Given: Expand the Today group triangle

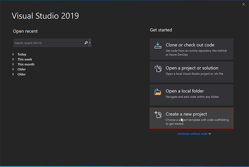Looking at the screenshot, I should coord(13,54).
